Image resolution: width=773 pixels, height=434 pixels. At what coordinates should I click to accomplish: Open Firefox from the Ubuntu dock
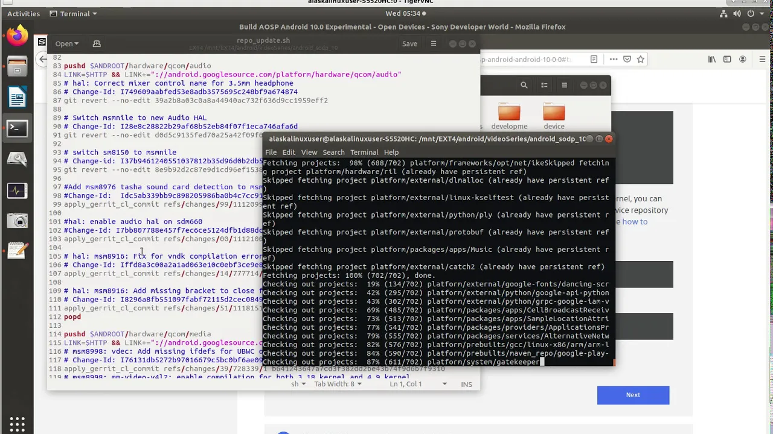[x=17, y=34]
